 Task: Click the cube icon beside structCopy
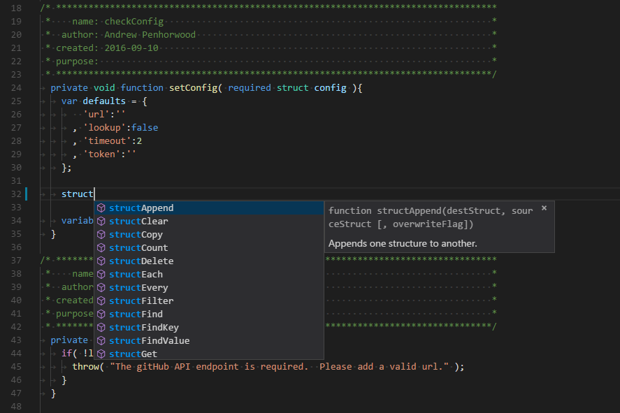click(101, 234)
